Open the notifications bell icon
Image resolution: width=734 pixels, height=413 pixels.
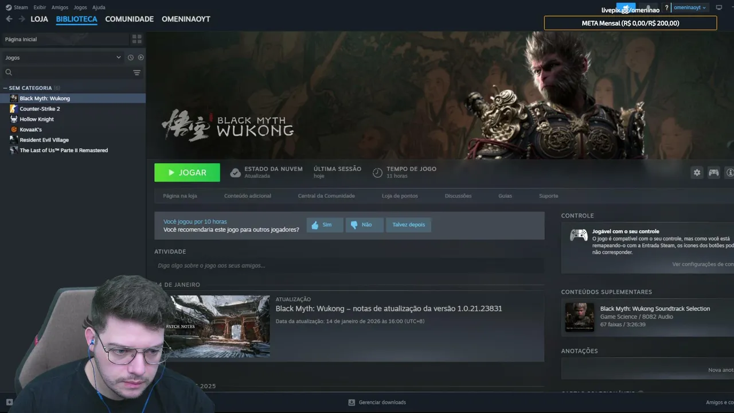coord(648,7)
